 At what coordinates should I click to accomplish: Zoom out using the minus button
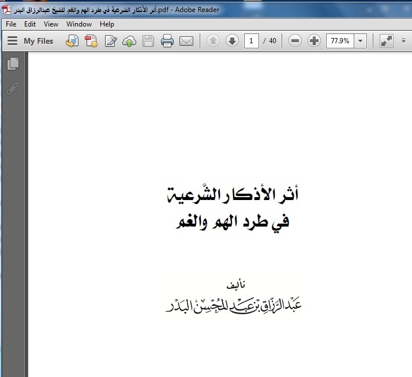295,41
